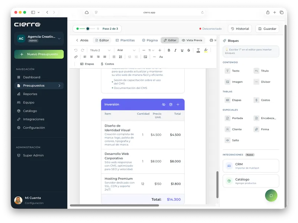Viewport: 298px width, 223px height.
Task: Toggle bold formatting in editor toolbar
Action: pyautogui.click(x=169, y=50)
